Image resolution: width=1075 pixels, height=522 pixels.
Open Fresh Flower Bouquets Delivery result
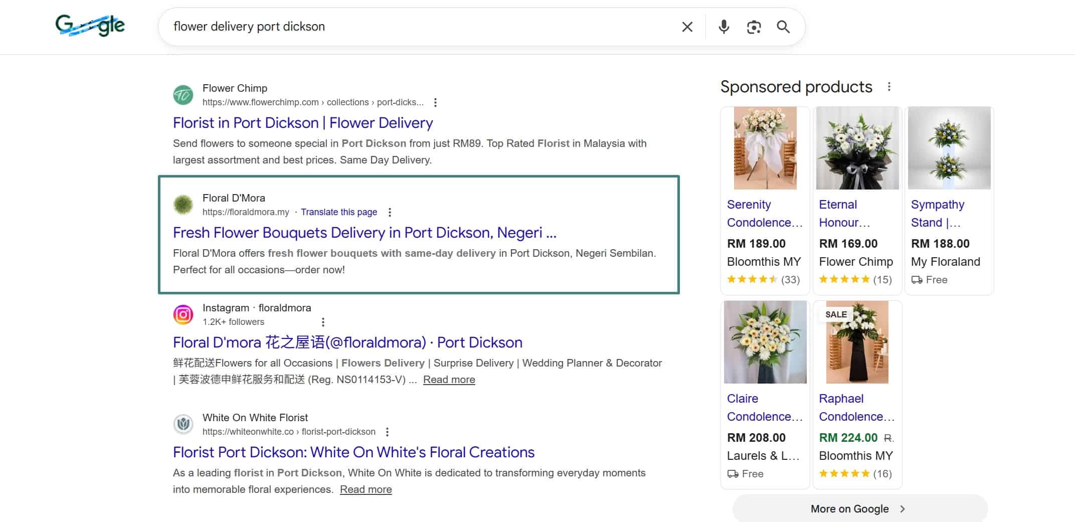pyautogui.click(x=365, y=233)
